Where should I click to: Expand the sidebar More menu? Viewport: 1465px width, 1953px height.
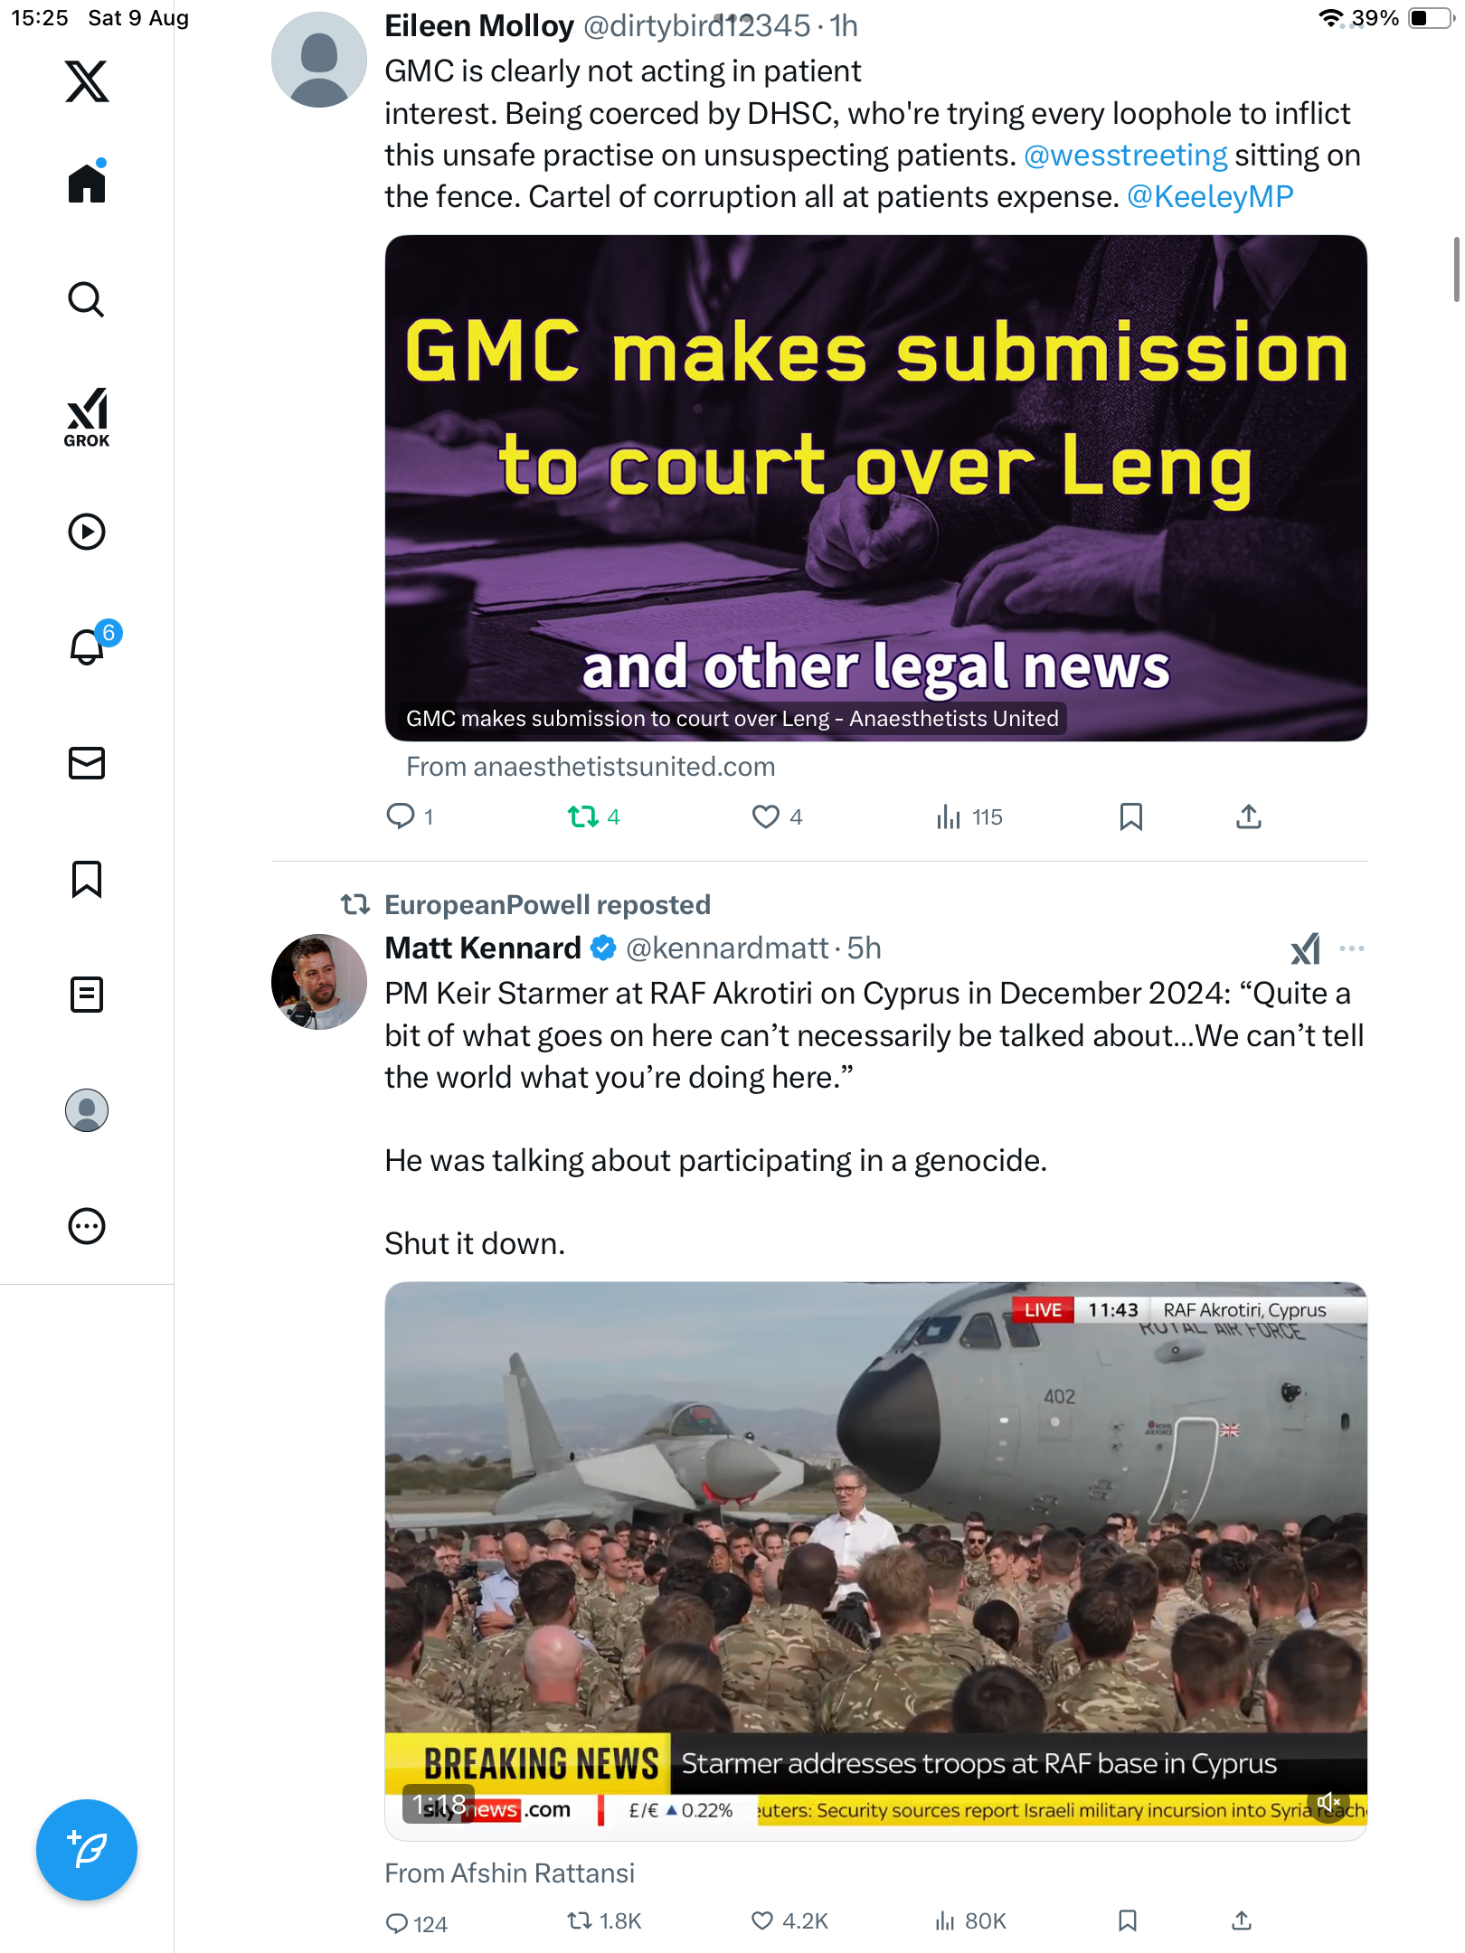coord(87,1226)
